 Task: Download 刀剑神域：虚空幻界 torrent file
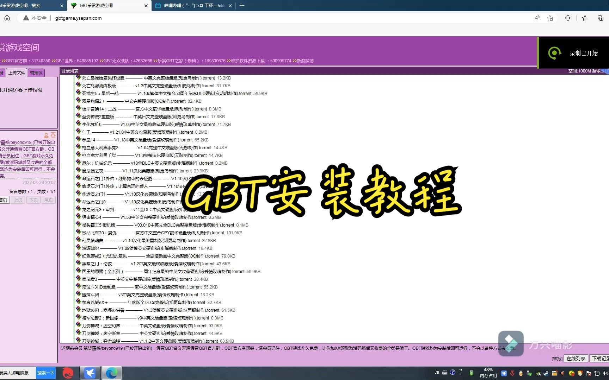(x=144, y=326)
